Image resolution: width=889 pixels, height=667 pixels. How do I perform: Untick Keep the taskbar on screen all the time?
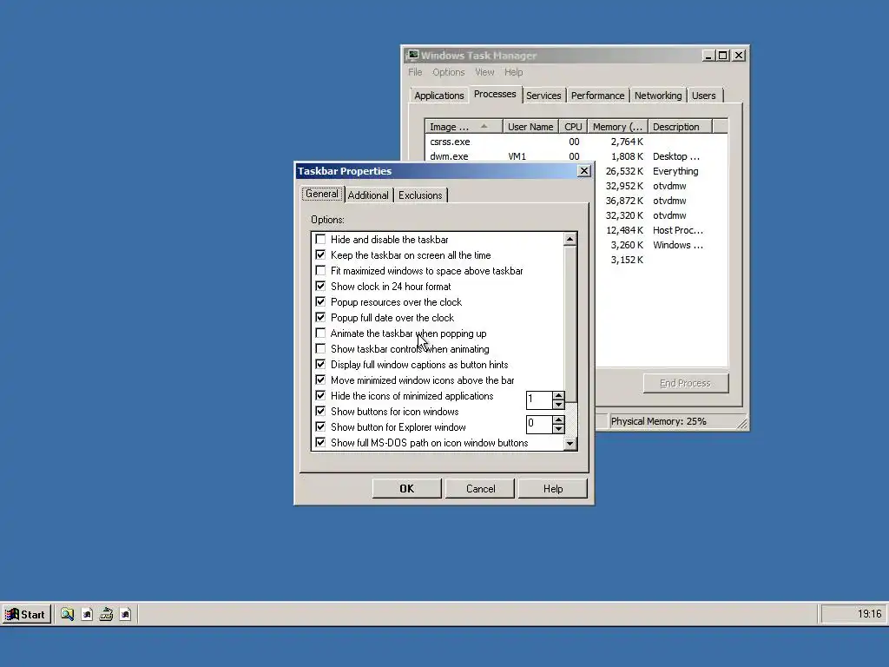point(321,255)
